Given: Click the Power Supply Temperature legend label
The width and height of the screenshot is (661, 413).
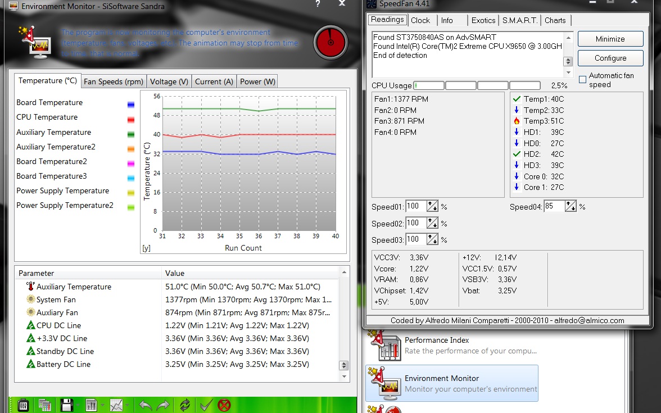Looking at the screenshot, I should coord(63,191).
